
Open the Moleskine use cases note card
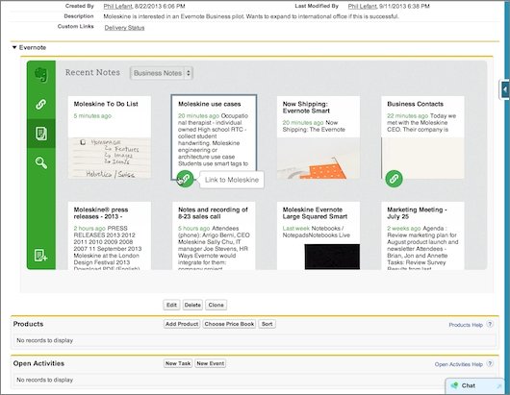(214, 137)
